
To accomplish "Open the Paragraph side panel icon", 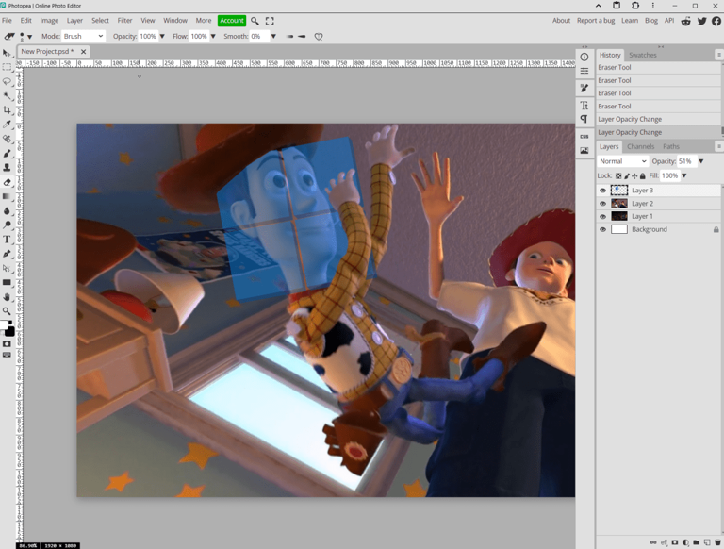I will tap(584, 119).
